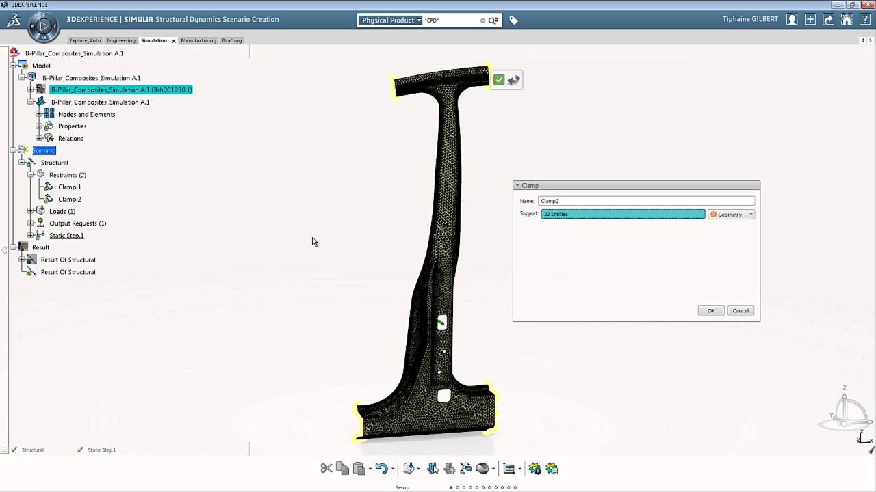This screenshot has width=876, height=492.
Task: Click the Share arrow icon
Action: [x=829, y=20]
